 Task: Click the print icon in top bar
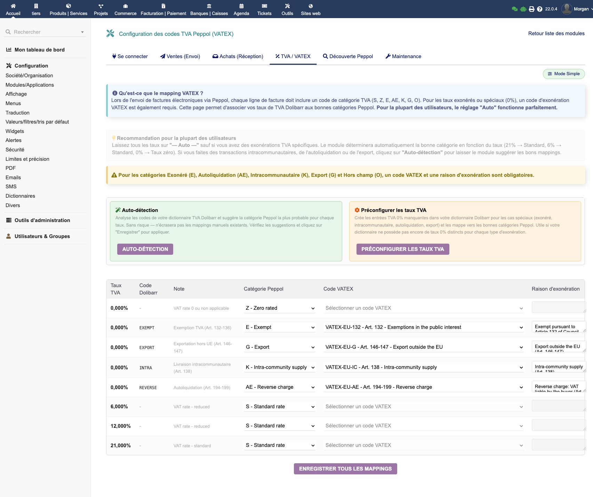point(531,9)
